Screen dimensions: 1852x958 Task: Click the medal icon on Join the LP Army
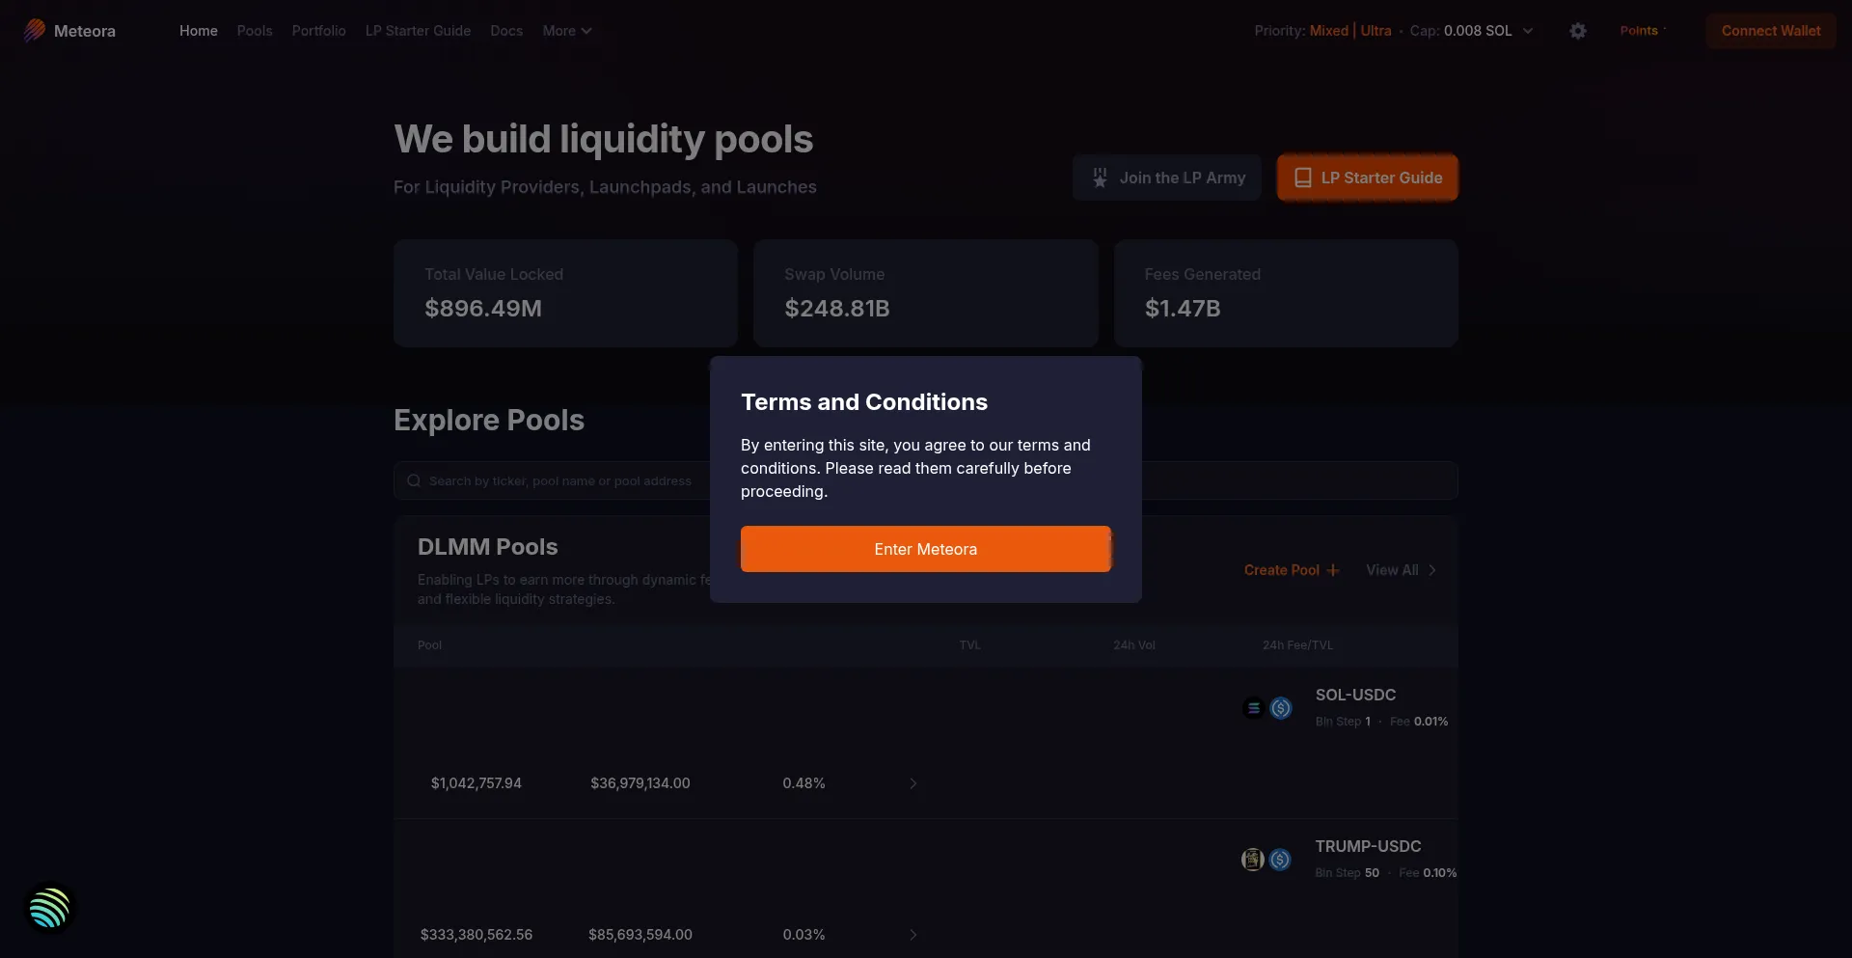(1100, 178)
